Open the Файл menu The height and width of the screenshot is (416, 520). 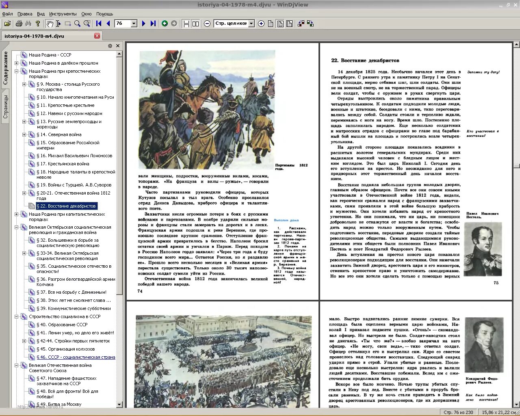[x=7, y=14]
